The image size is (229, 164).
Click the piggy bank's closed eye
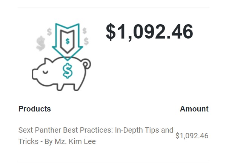pos(45,72)
